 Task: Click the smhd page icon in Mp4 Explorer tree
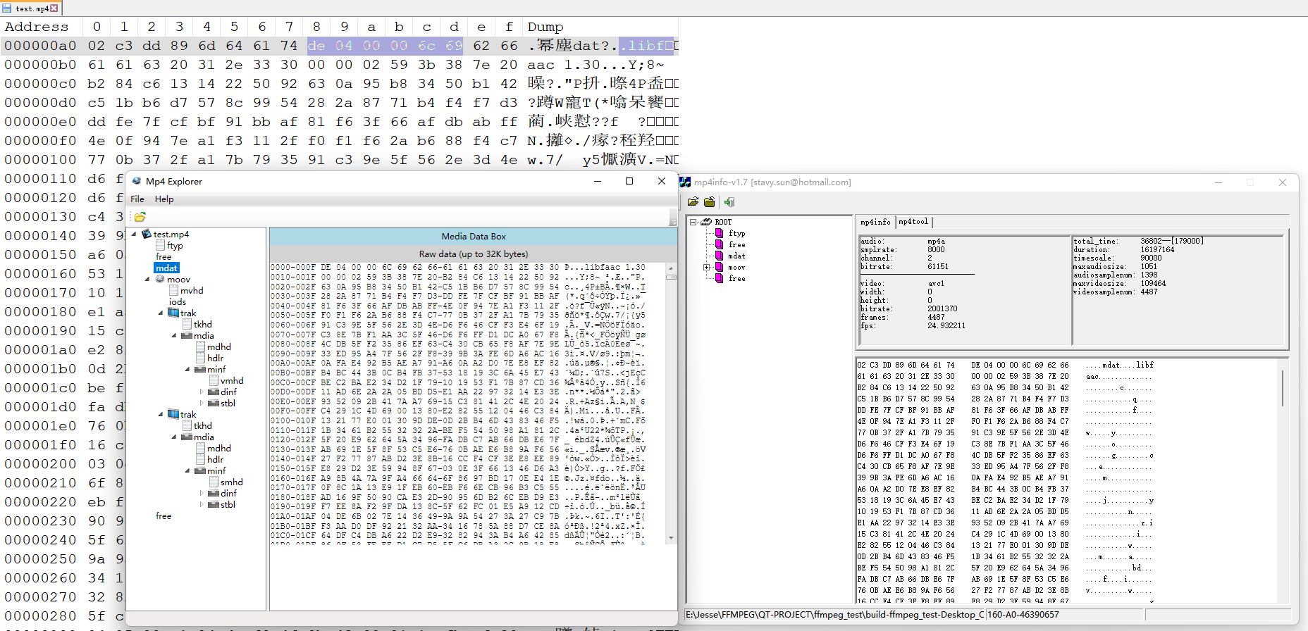(214, 482)
